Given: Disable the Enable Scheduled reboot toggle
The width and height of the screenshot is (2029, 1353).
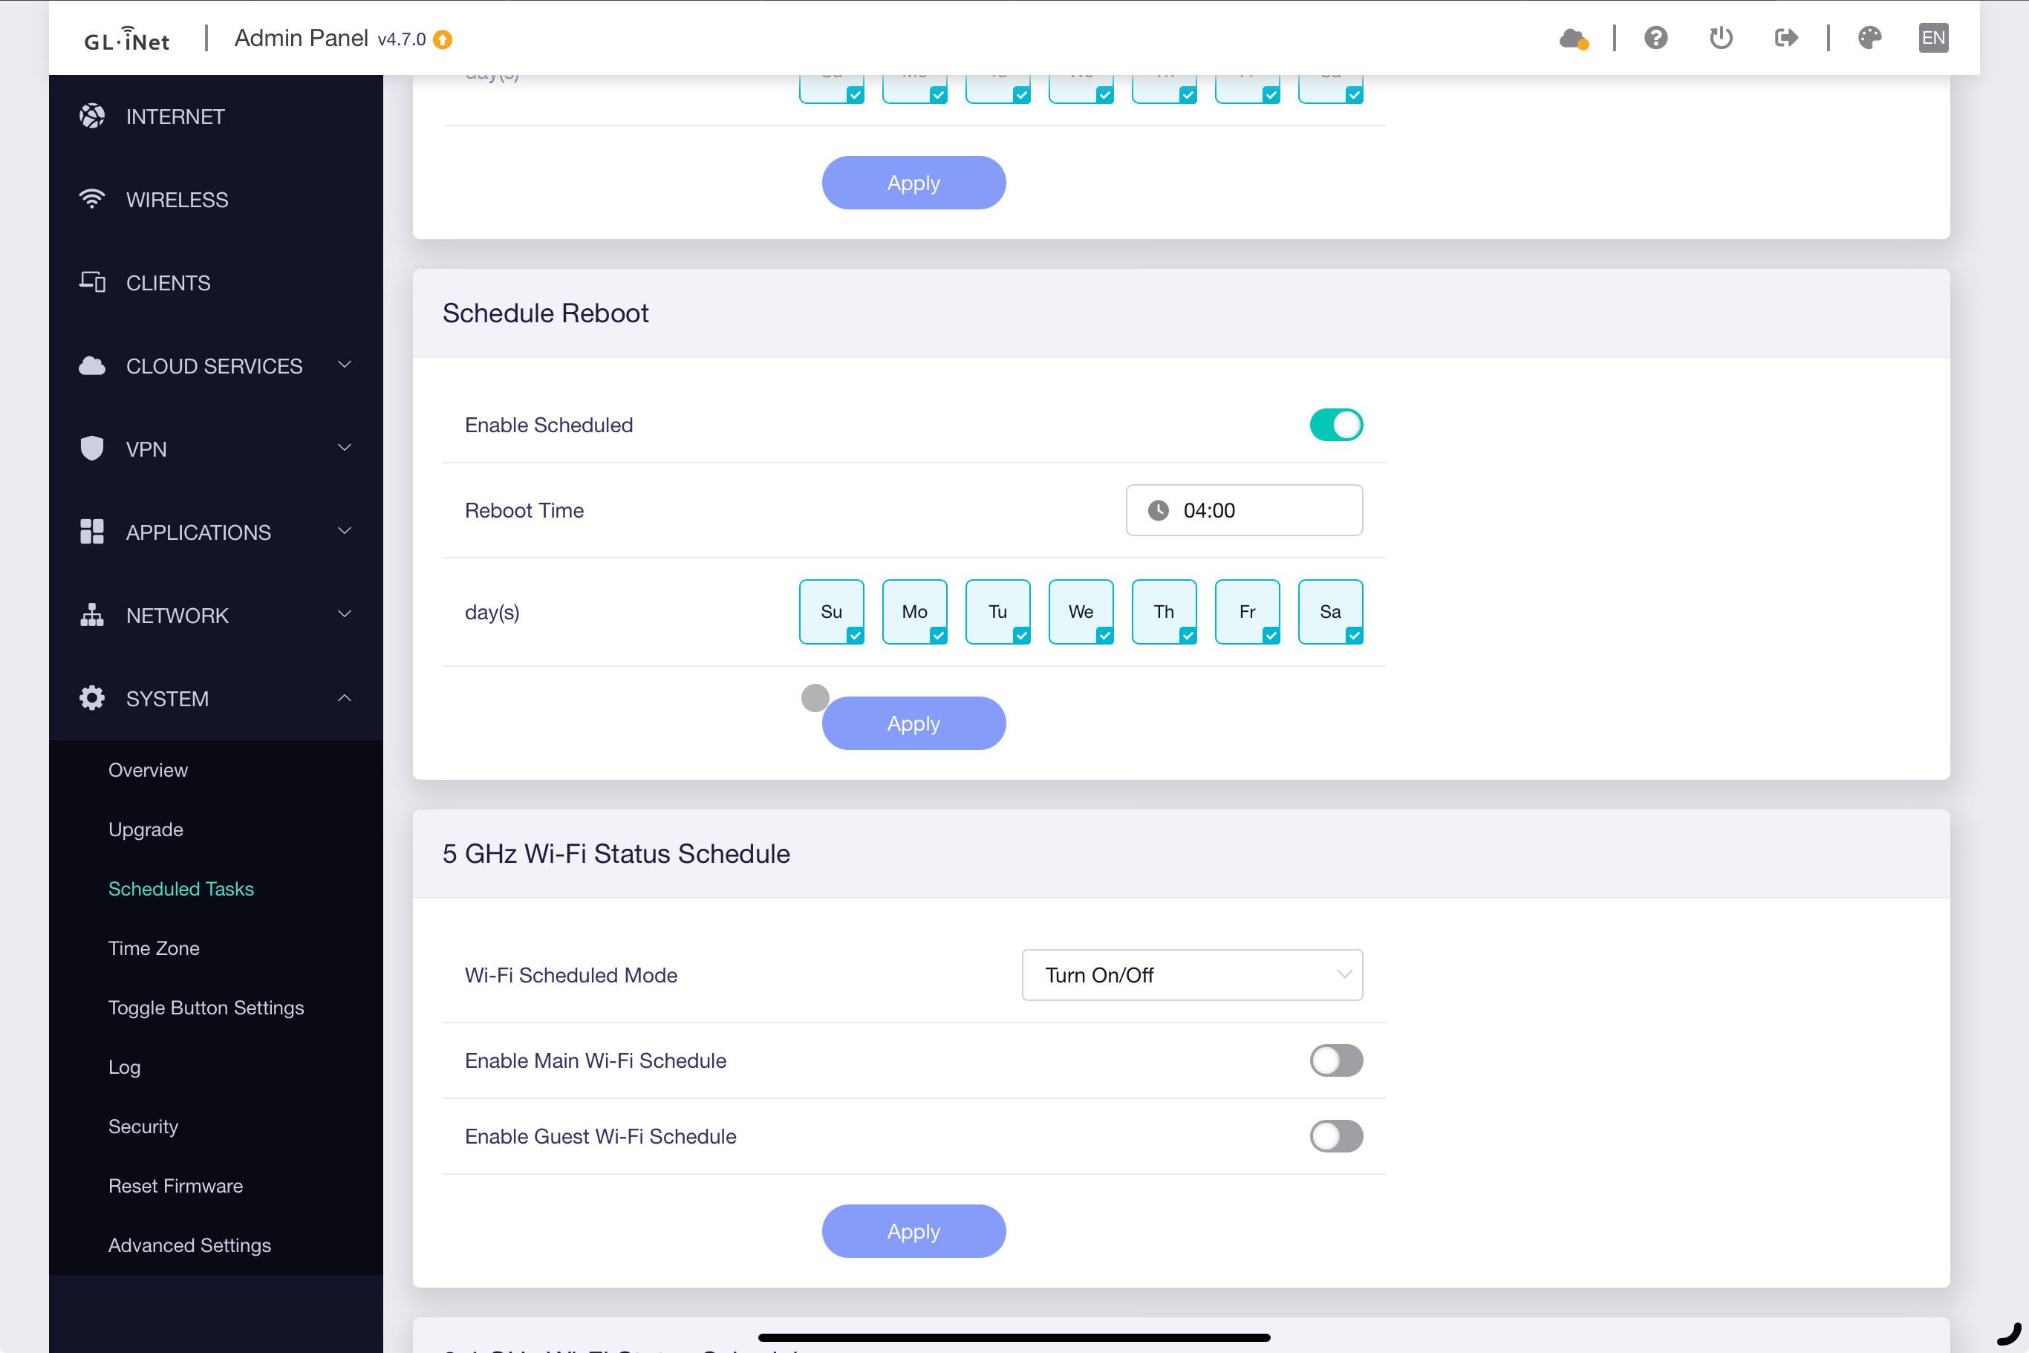Looking at the screenshot, I should [x=1335, y=425].
